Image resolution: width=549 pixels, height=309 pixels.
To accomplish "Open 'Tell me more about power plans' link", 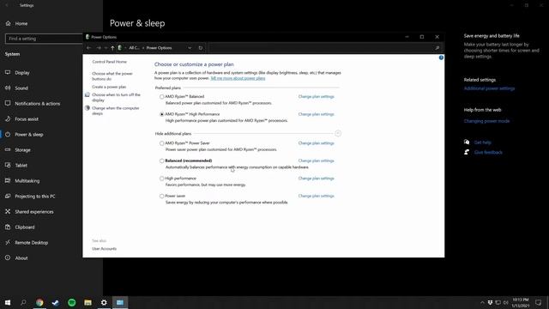I will point(238,78).
